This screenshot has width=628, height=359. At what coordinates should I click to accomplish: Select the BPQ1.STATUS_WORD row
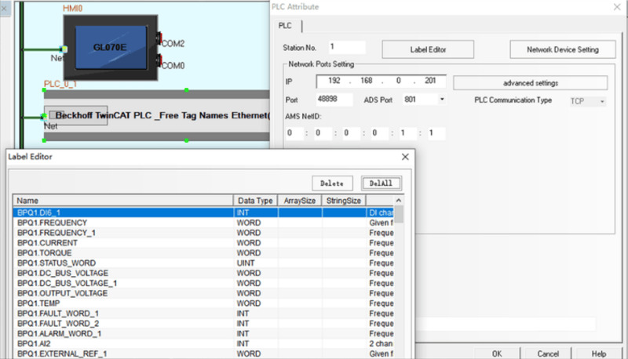pyautogui.click(x=203, y=263)
